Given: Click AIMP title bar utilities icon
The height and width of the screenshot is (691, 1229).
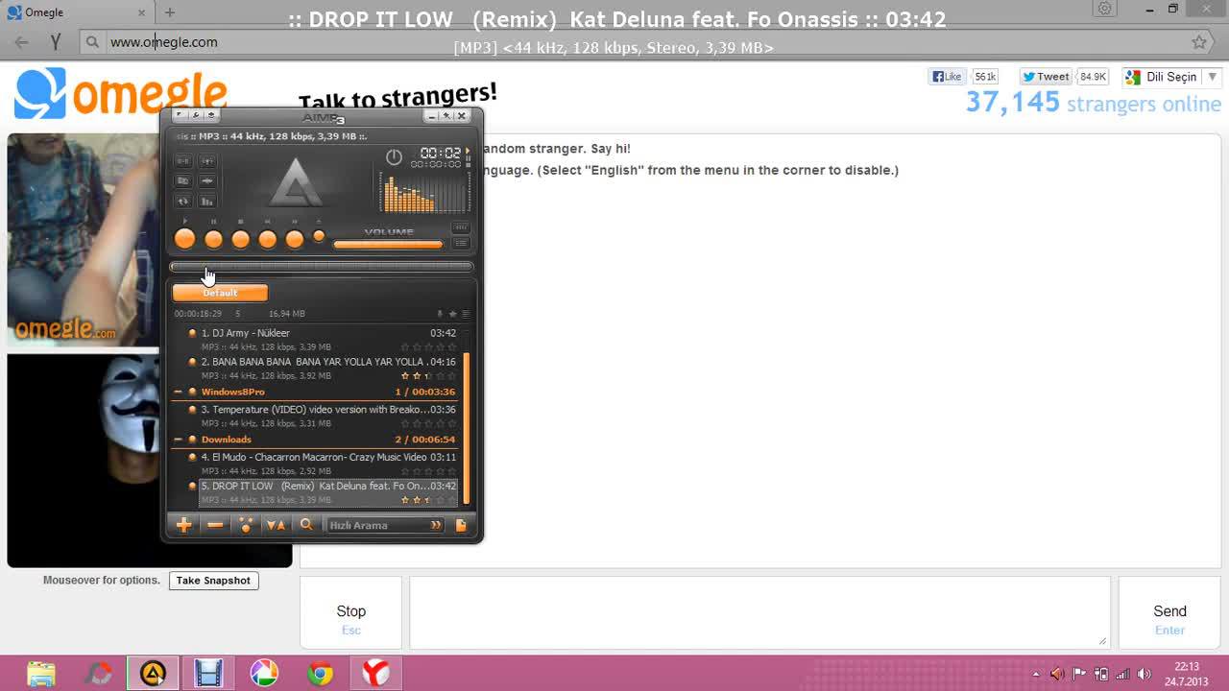Looking at the screenshot, I should [x=212, y=115].
